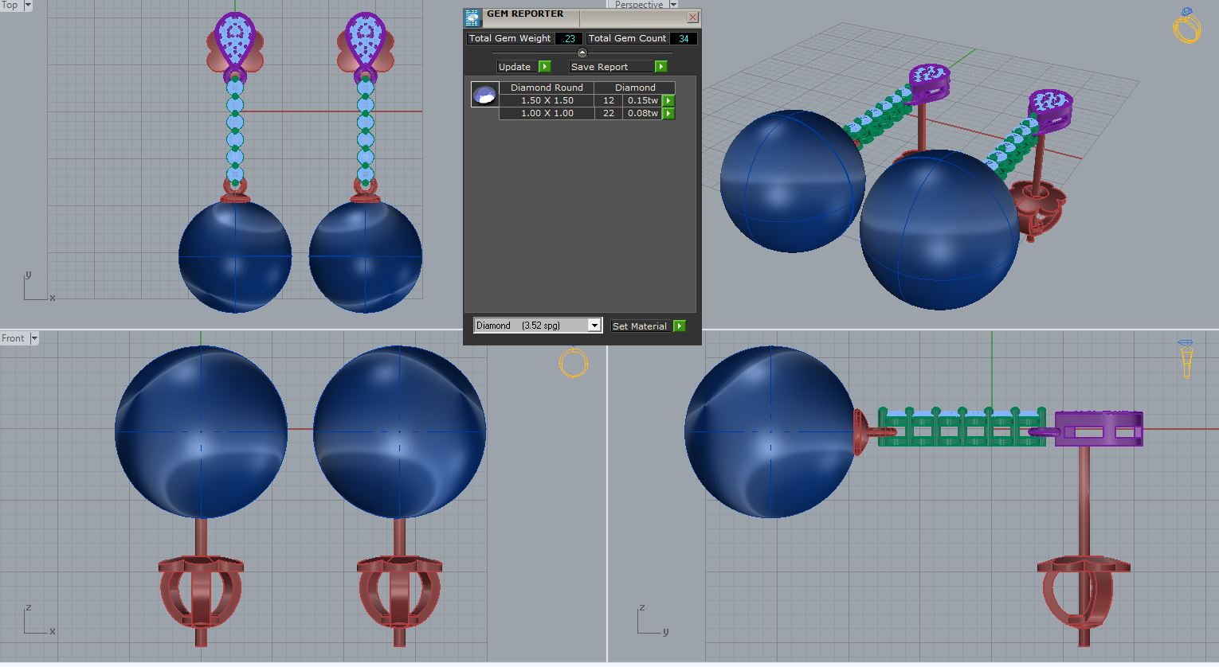
Task: Open the Top viewport menu arrow
Action: [x=28, y=5]
